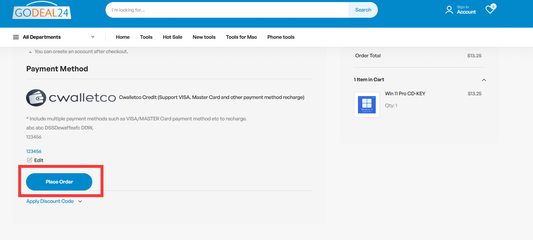Click the Order Total label
Viewport: 533px width, 240px height.
click(368, 56)
